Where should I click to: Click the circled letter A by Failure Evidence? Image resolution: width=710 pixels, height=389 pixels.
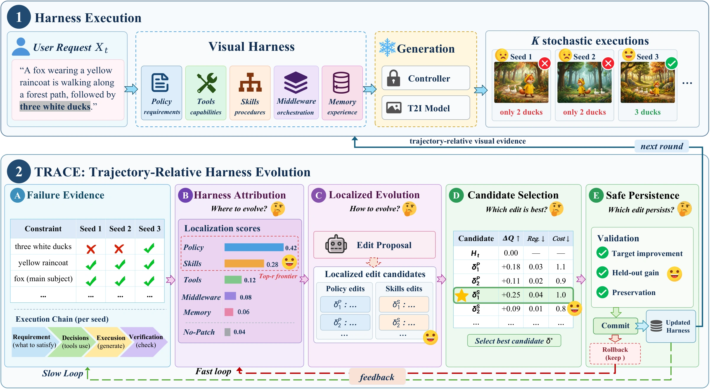[x=17, y=195]
